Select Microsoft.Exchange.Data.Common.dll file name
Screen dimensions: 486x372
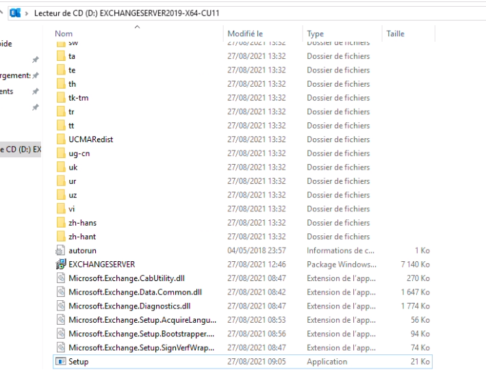coord(135,292)
